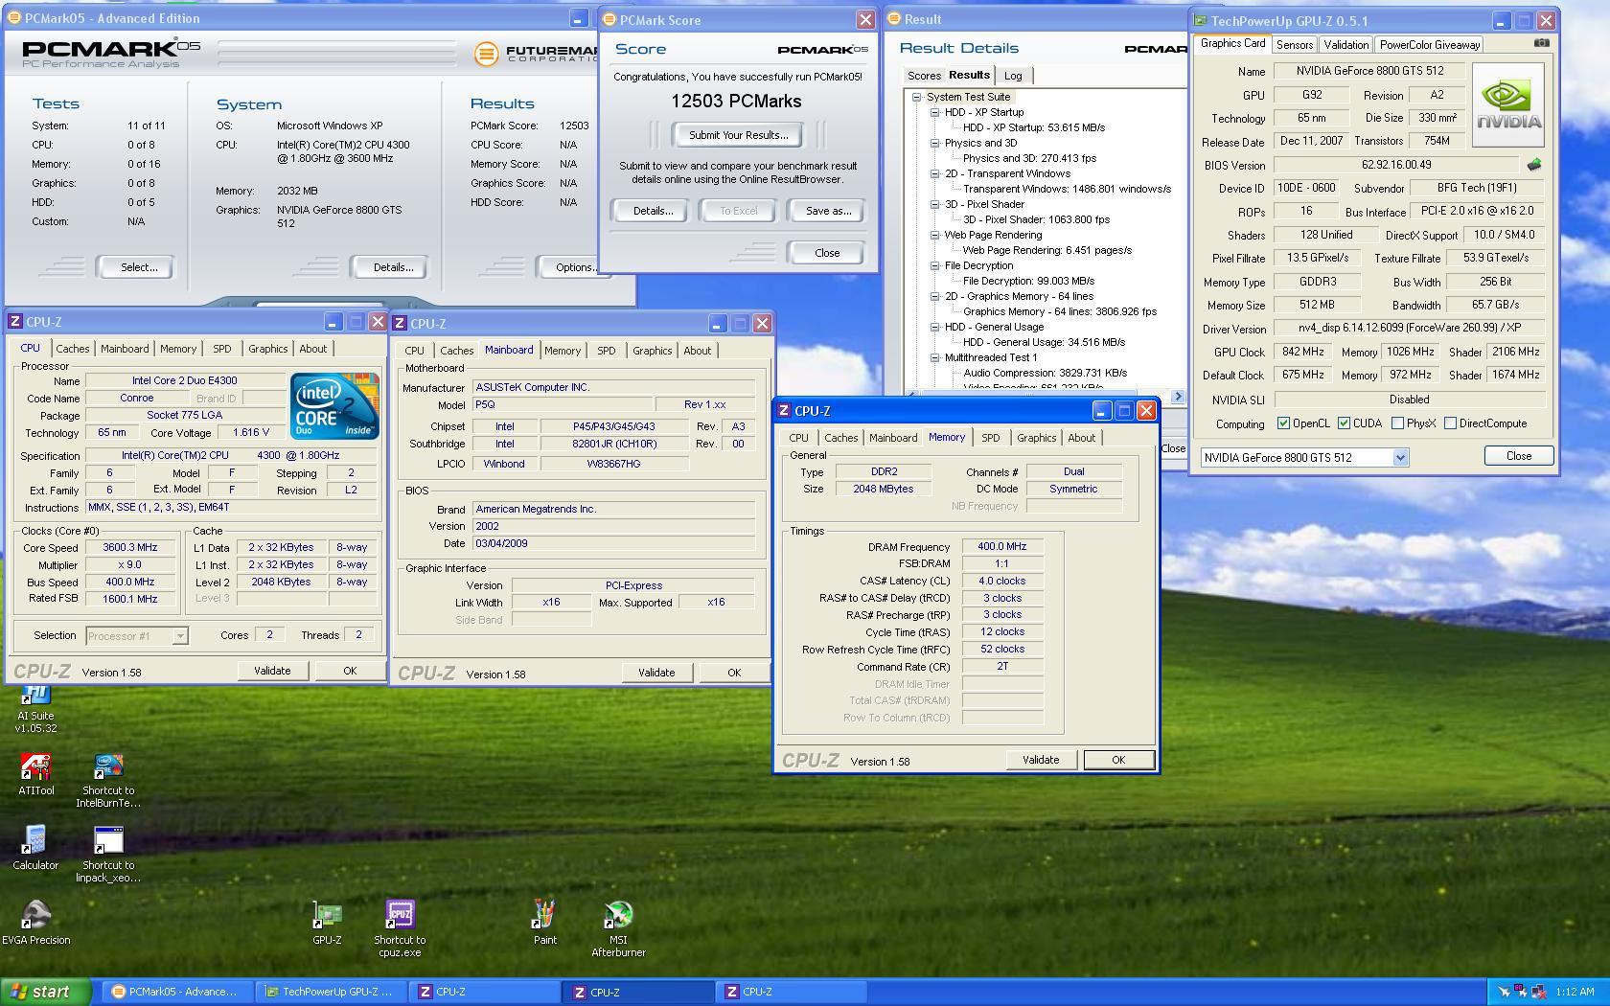Open the Calculator desktop icon
Viewport: 1610px width, 1006px height.
(x=35, y=848)
